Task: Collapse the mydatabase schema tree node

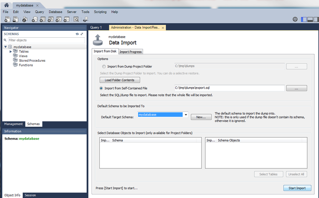Action: pos(6,47)
